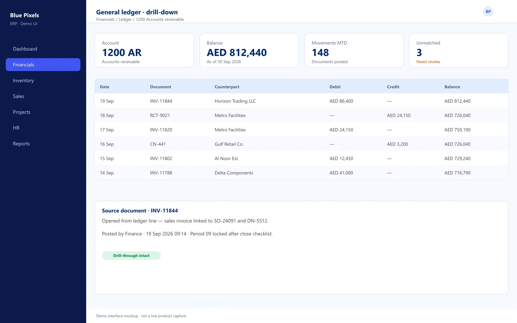517x323 pixels.
Task: Open the HR sidebar item
Action: pos(43,128)
